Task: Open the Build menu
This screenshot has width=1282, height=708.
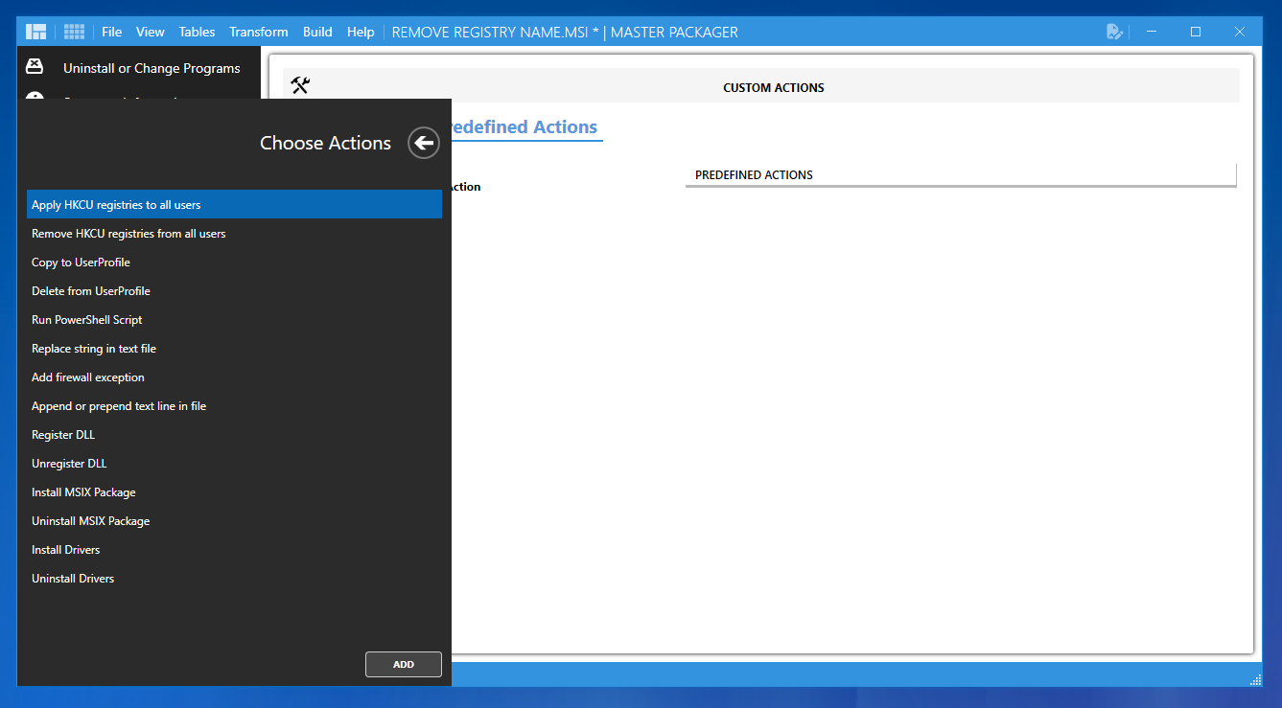Action: [x=317, y=32]
